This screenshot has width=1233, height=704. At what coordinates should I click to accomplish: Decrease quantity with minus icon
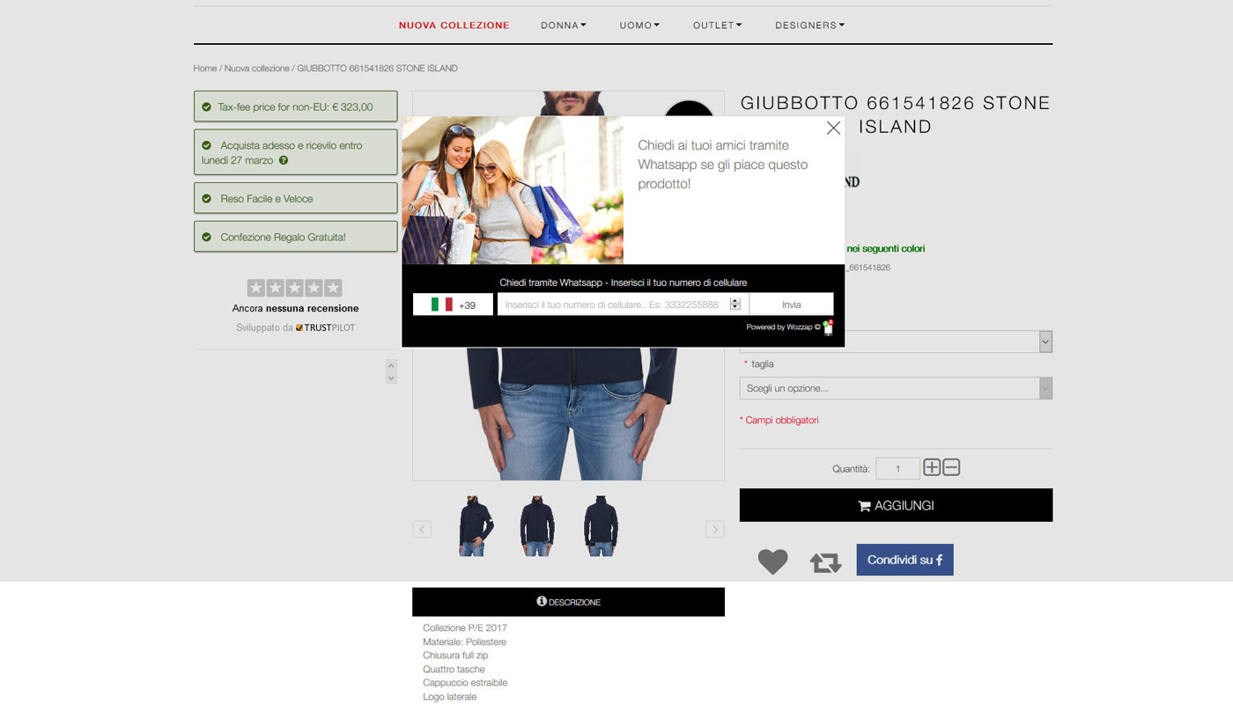(951, 467)
